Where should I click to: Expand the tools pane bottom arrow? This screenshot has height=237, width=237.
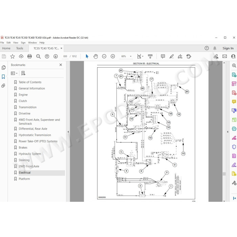(234, 198)
